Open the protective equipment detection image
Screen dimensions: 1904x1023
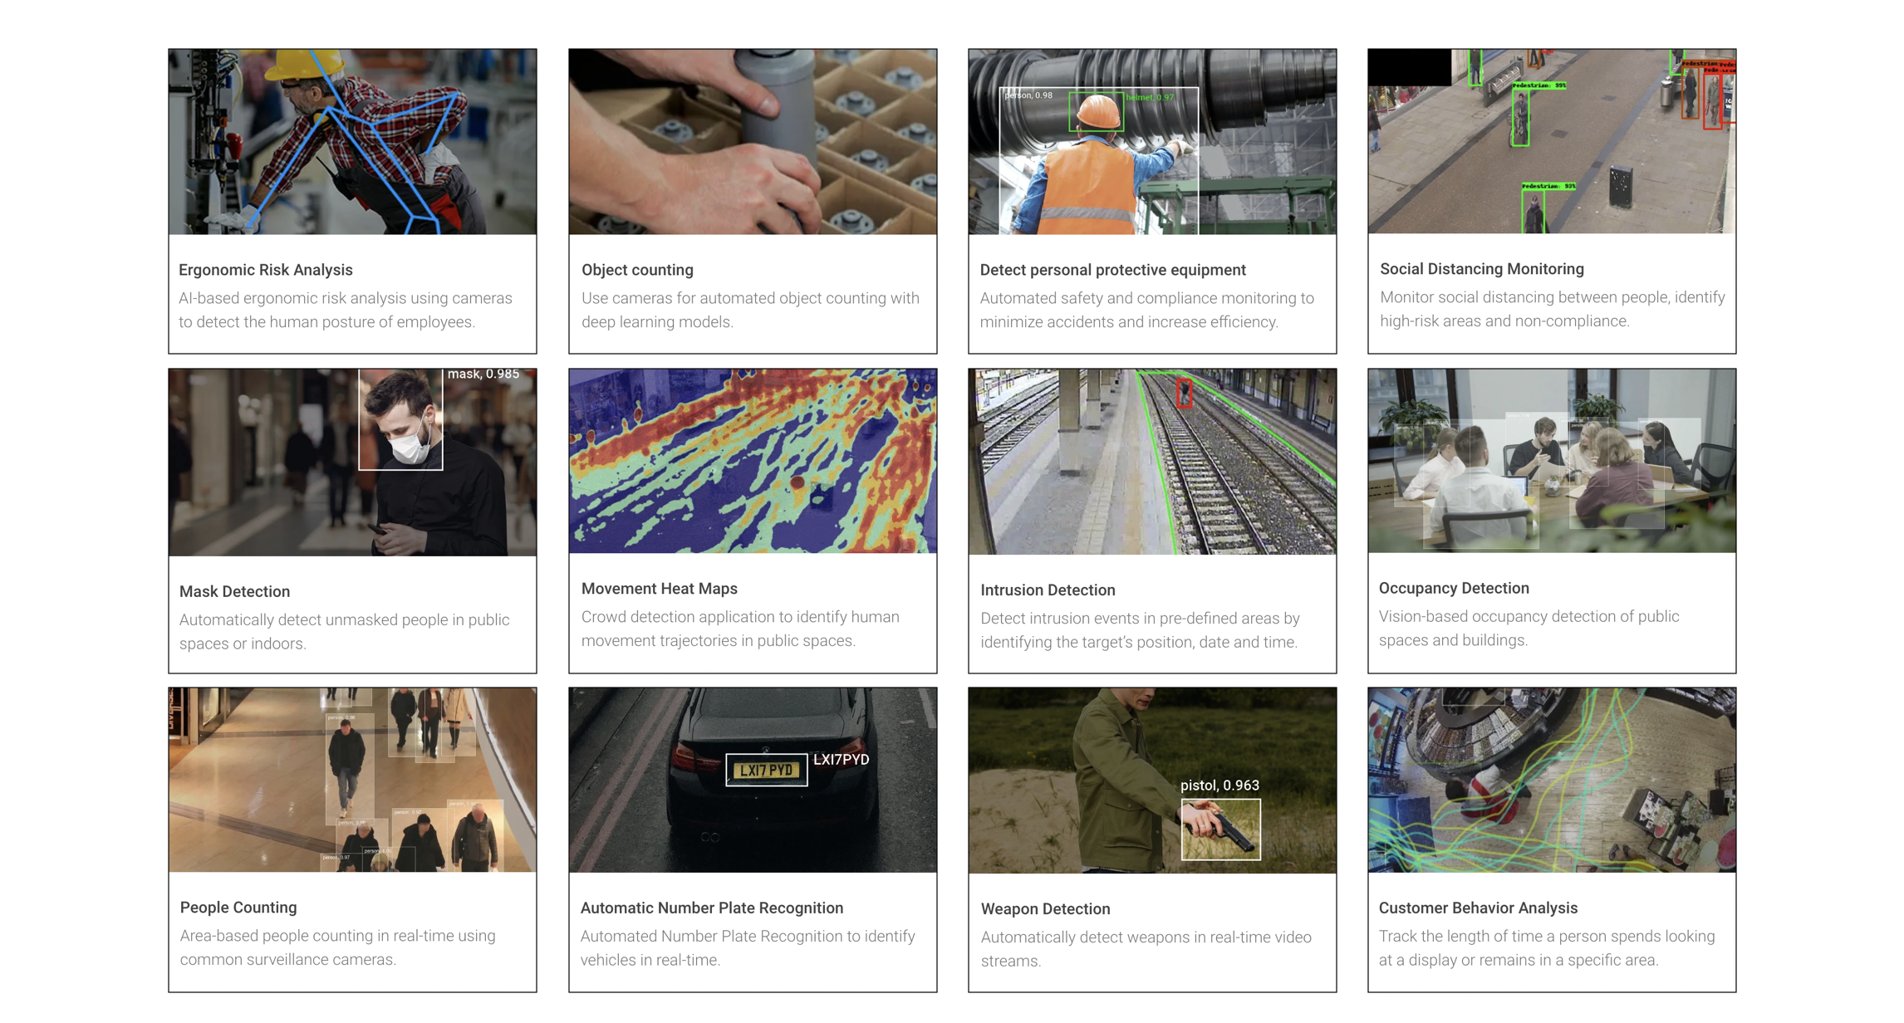pos(1152,141)
